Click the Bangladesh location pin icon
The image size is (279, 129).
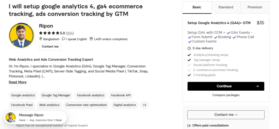(x=41, y=39)
